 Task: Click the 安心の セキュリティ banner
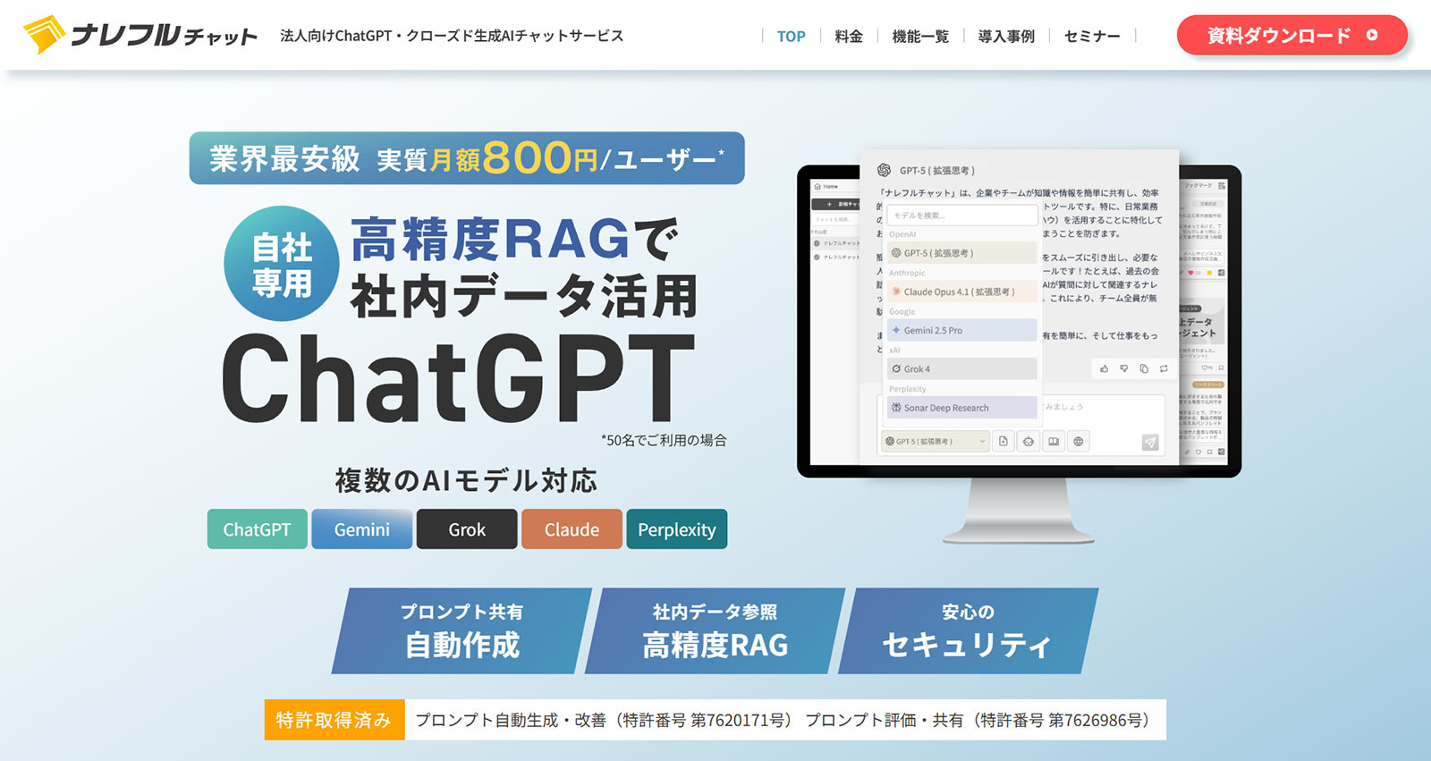968,630
